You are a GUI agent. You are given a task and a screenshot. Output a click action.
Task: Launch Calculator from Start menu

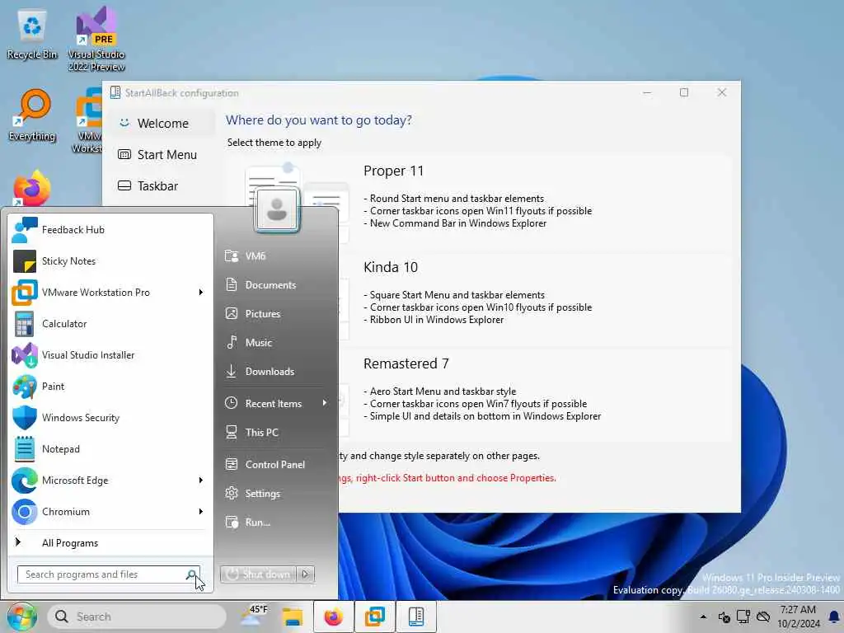point(110,323)
